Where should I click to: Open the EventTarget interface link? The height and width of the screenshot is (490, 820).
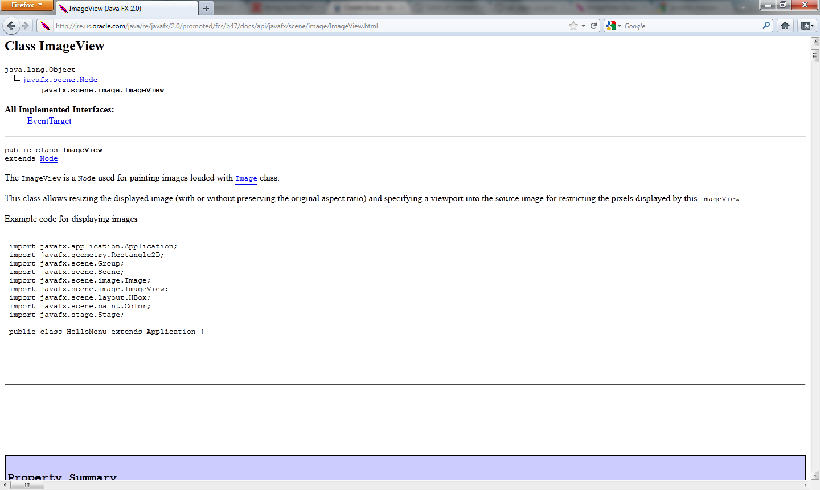[50, 121]
